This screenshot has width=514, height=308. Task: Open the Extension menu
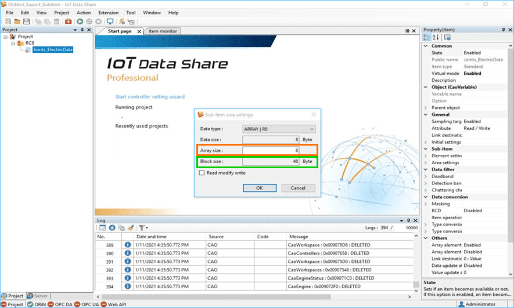point(109,13)
